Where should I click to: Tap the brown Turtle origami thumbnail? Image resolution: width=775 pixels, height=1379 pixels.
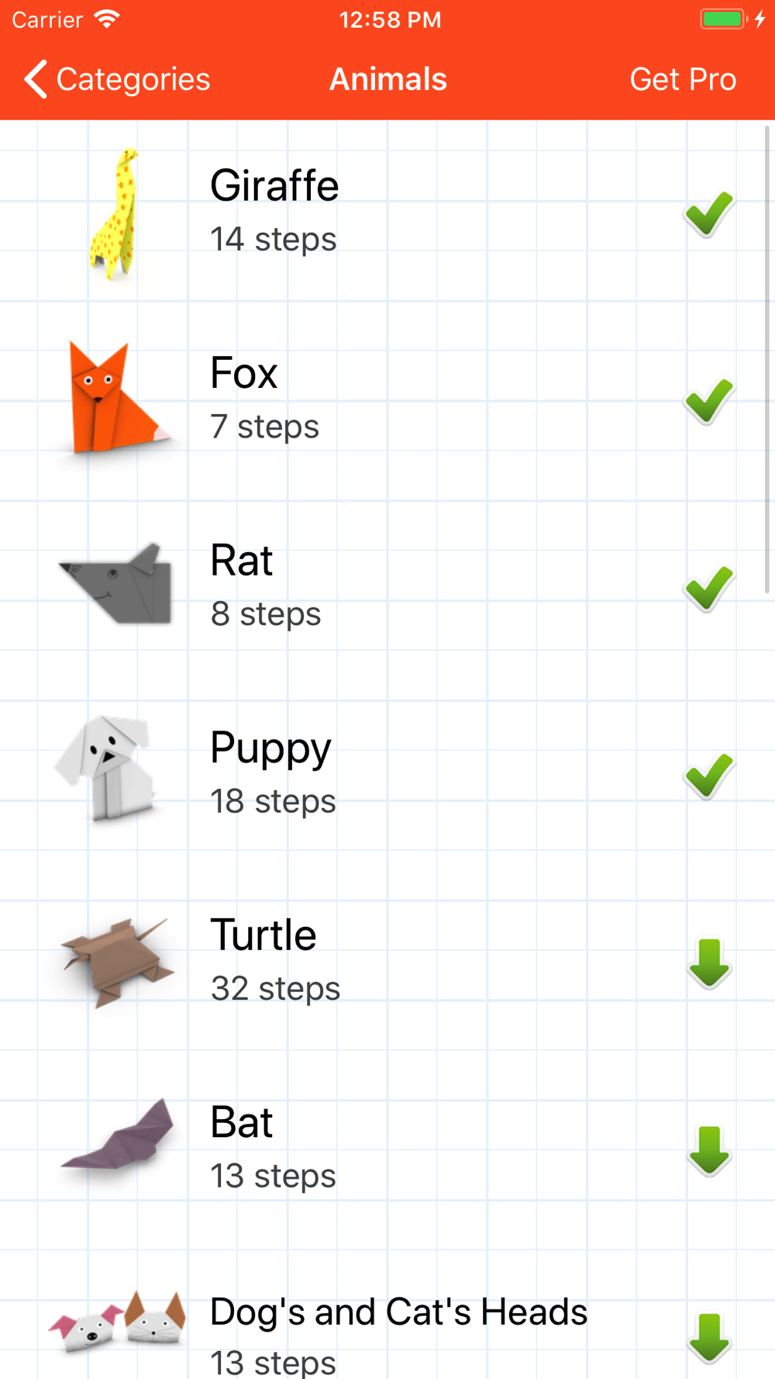tap(116, 961)
